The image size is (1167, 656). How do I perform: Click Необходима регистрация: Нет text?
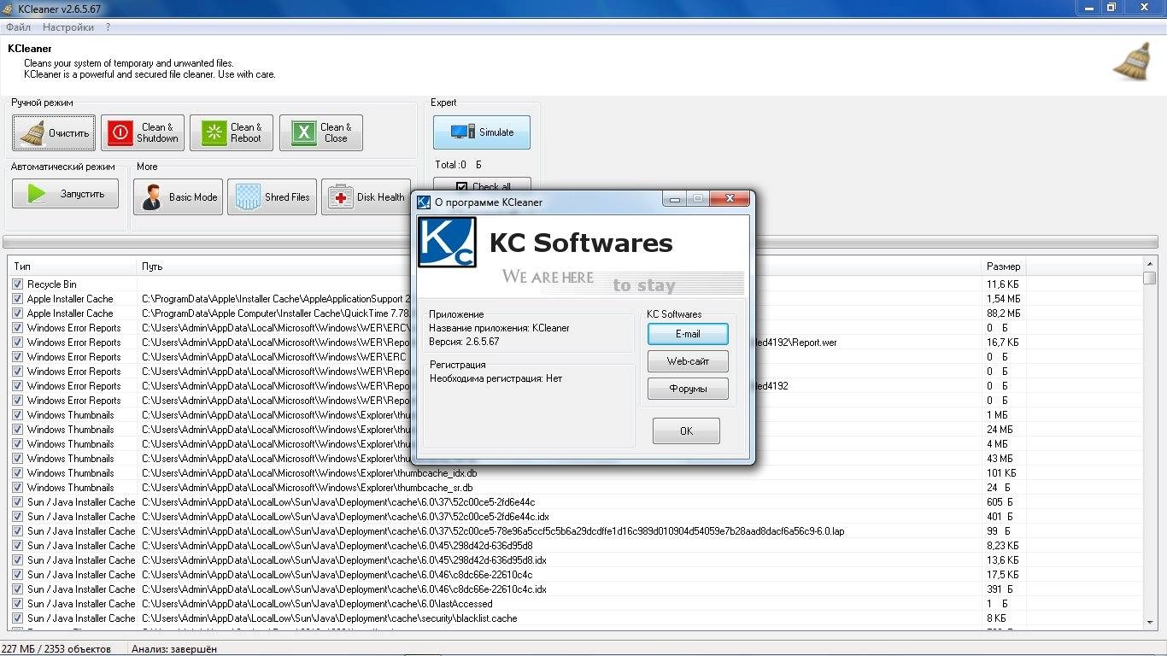(x=496, y=378)
